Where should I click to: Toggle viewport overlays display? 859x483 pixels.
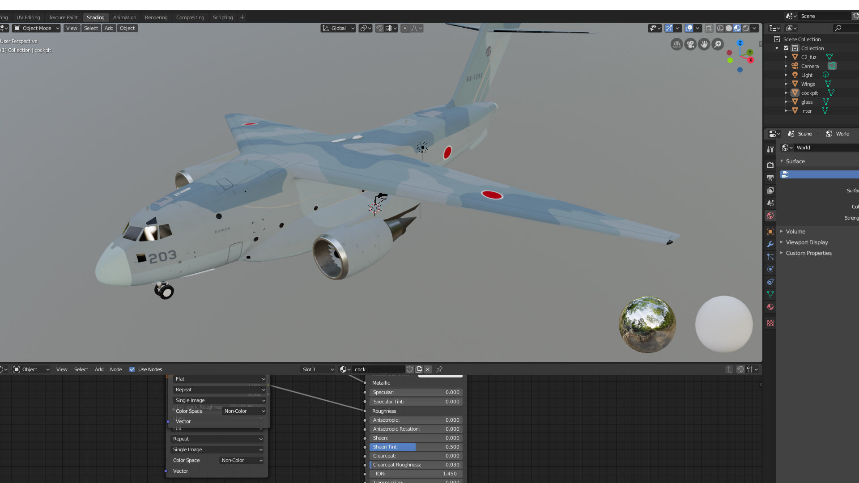coord(689,28)
